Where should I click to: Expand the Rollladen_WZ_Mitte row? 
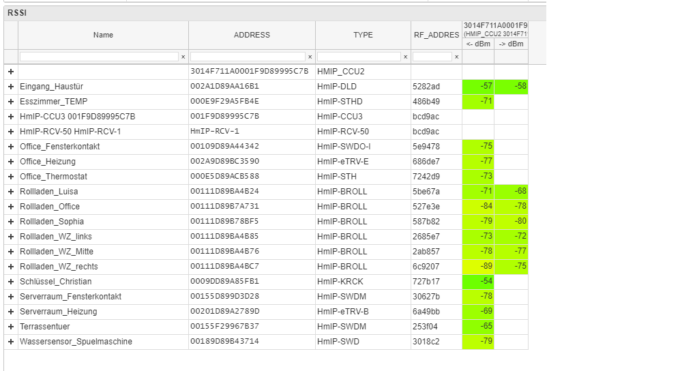click(x=11, y=252)
